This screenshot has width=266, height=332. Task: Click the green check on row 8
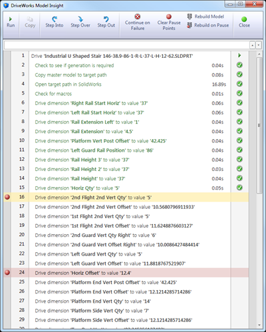click(239, 122)
